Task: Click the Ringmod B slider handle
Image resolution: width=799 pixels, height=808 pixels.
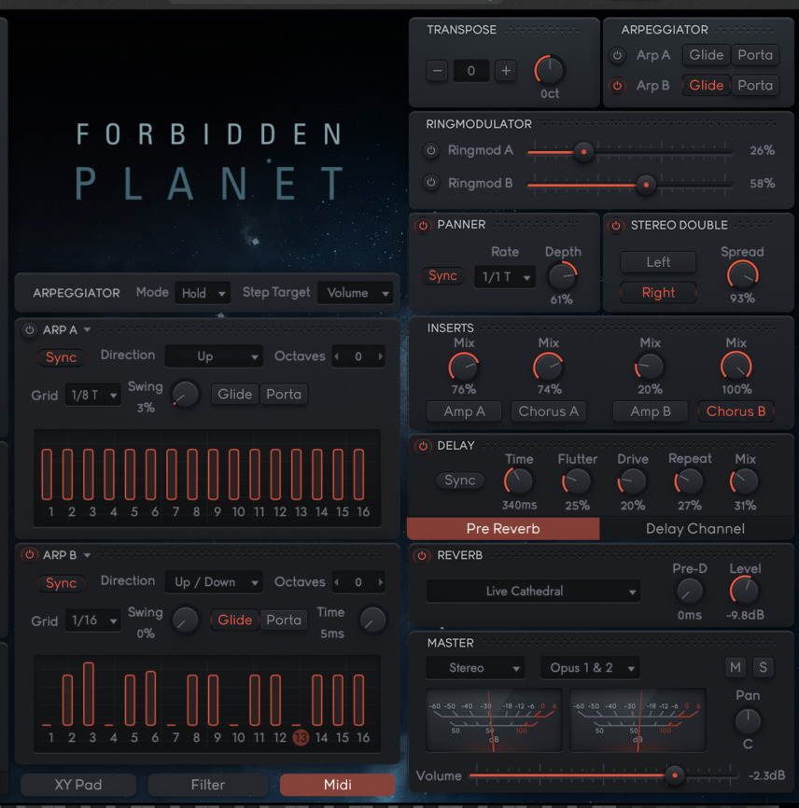Action: point(646,185)
